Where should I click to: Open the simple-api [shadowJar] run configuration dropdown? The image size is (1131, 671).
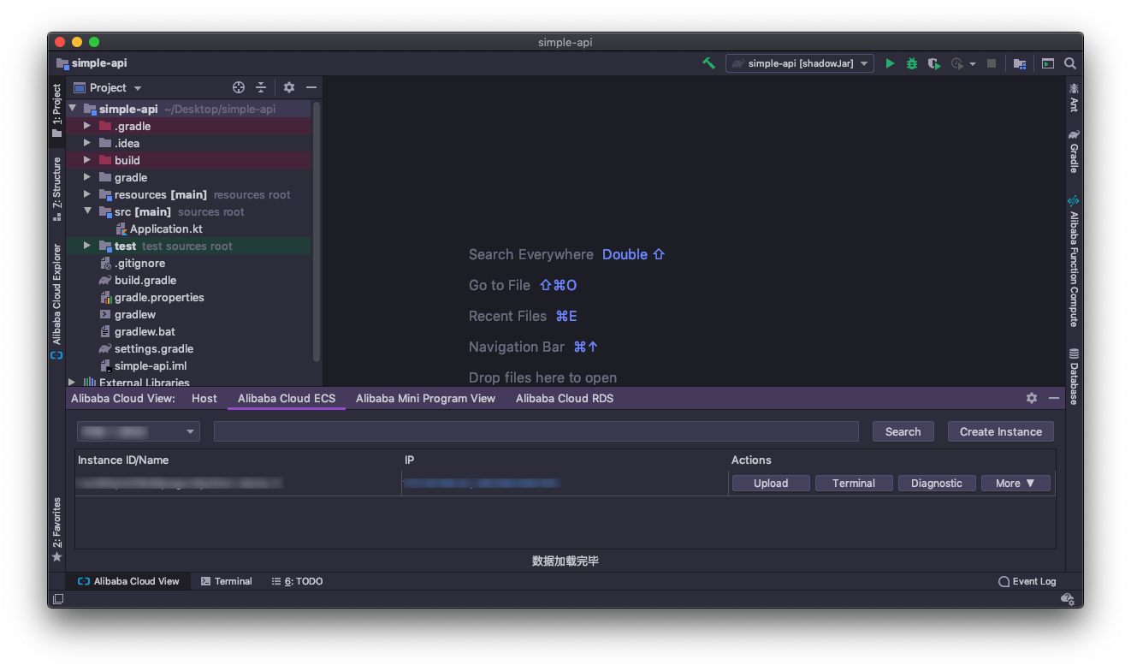pos(800,63)
